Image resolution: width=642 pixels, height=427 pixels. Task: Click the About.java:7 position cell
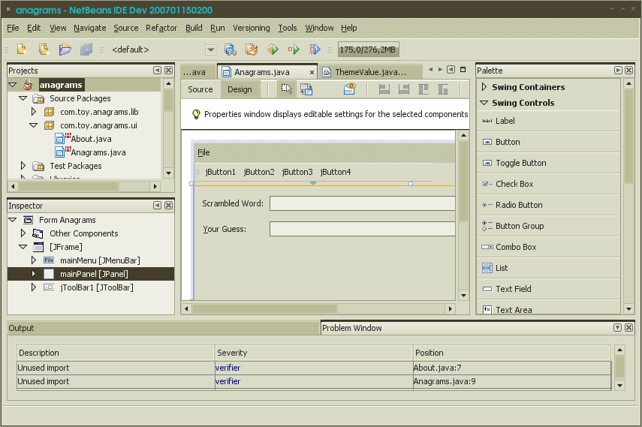511,368
